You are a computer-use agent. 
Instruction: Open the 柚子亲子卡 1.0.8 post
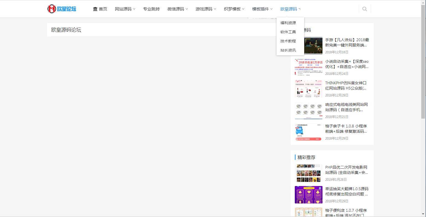pyautogui.click(x=346, y=129)
